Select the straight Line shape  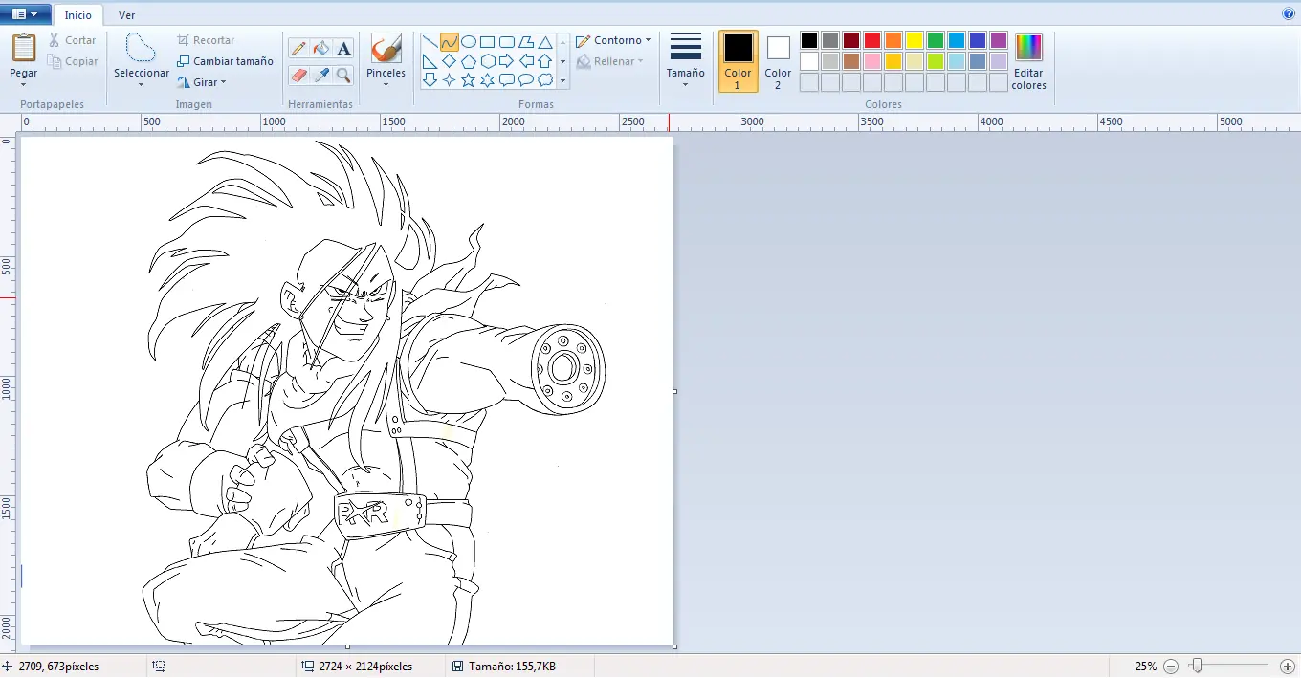pos(430,42)
